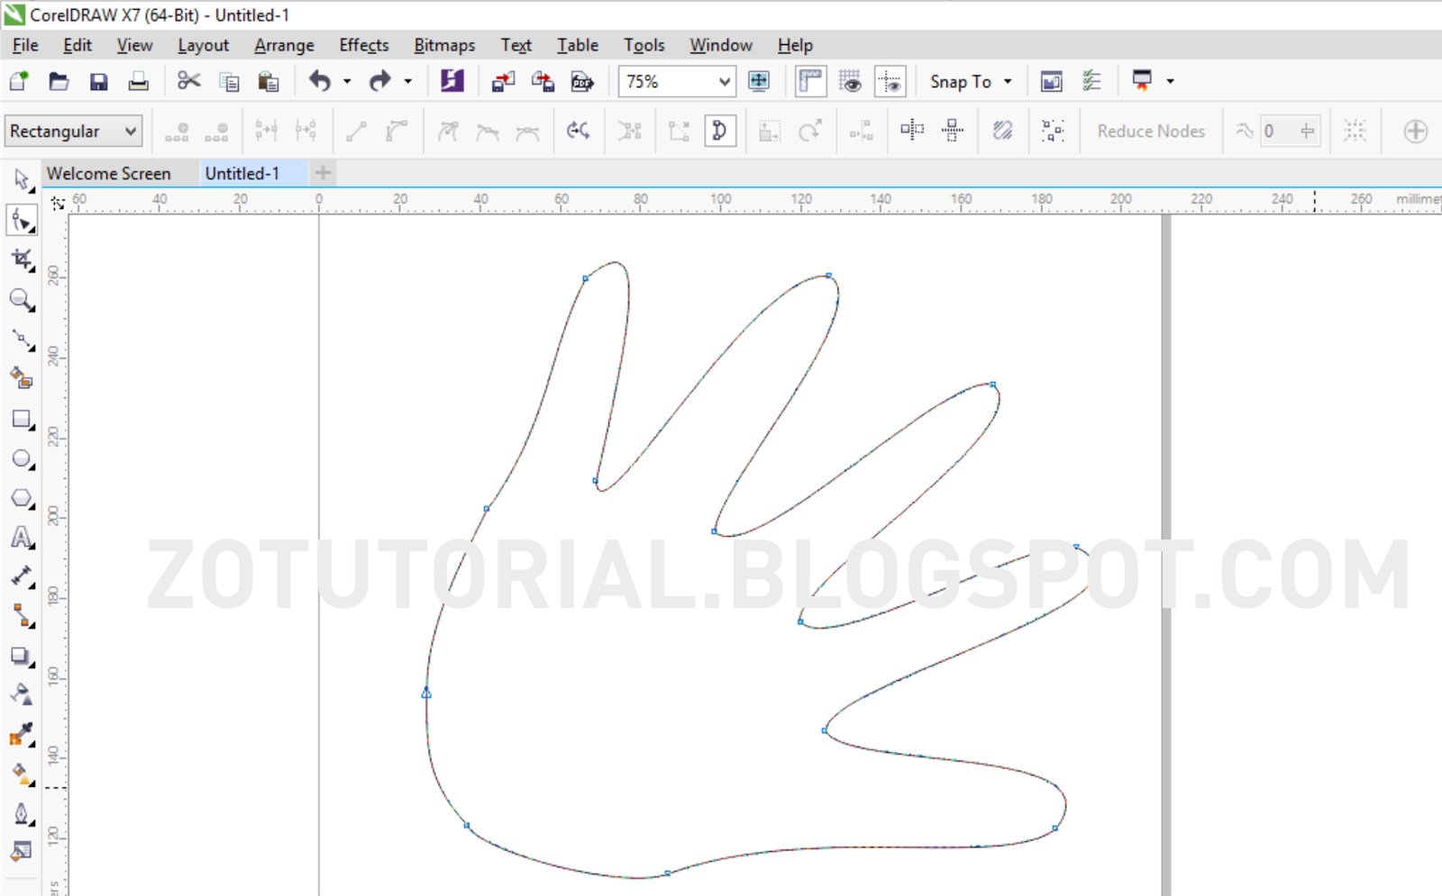Click the Paste clipboard icon

pyautogui.click(x=269, y=82)
